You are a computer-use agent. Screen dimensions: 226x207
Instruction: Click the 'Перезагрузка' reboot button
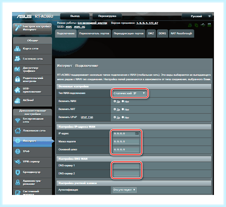click(x=107, y=16)
